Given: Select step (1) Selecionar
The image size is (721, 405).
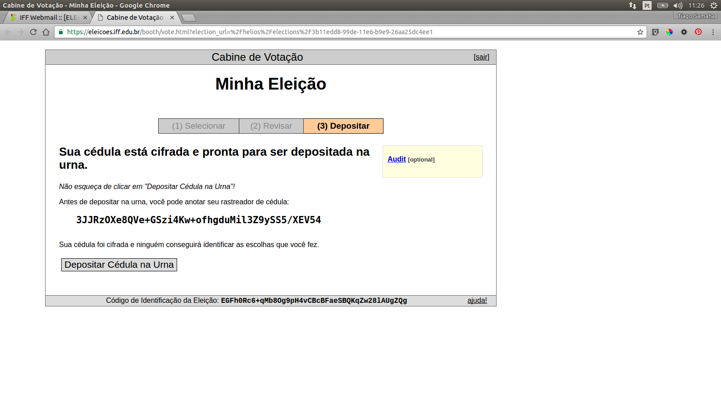Looking at the screenshot, I should [x=199, y=126].
